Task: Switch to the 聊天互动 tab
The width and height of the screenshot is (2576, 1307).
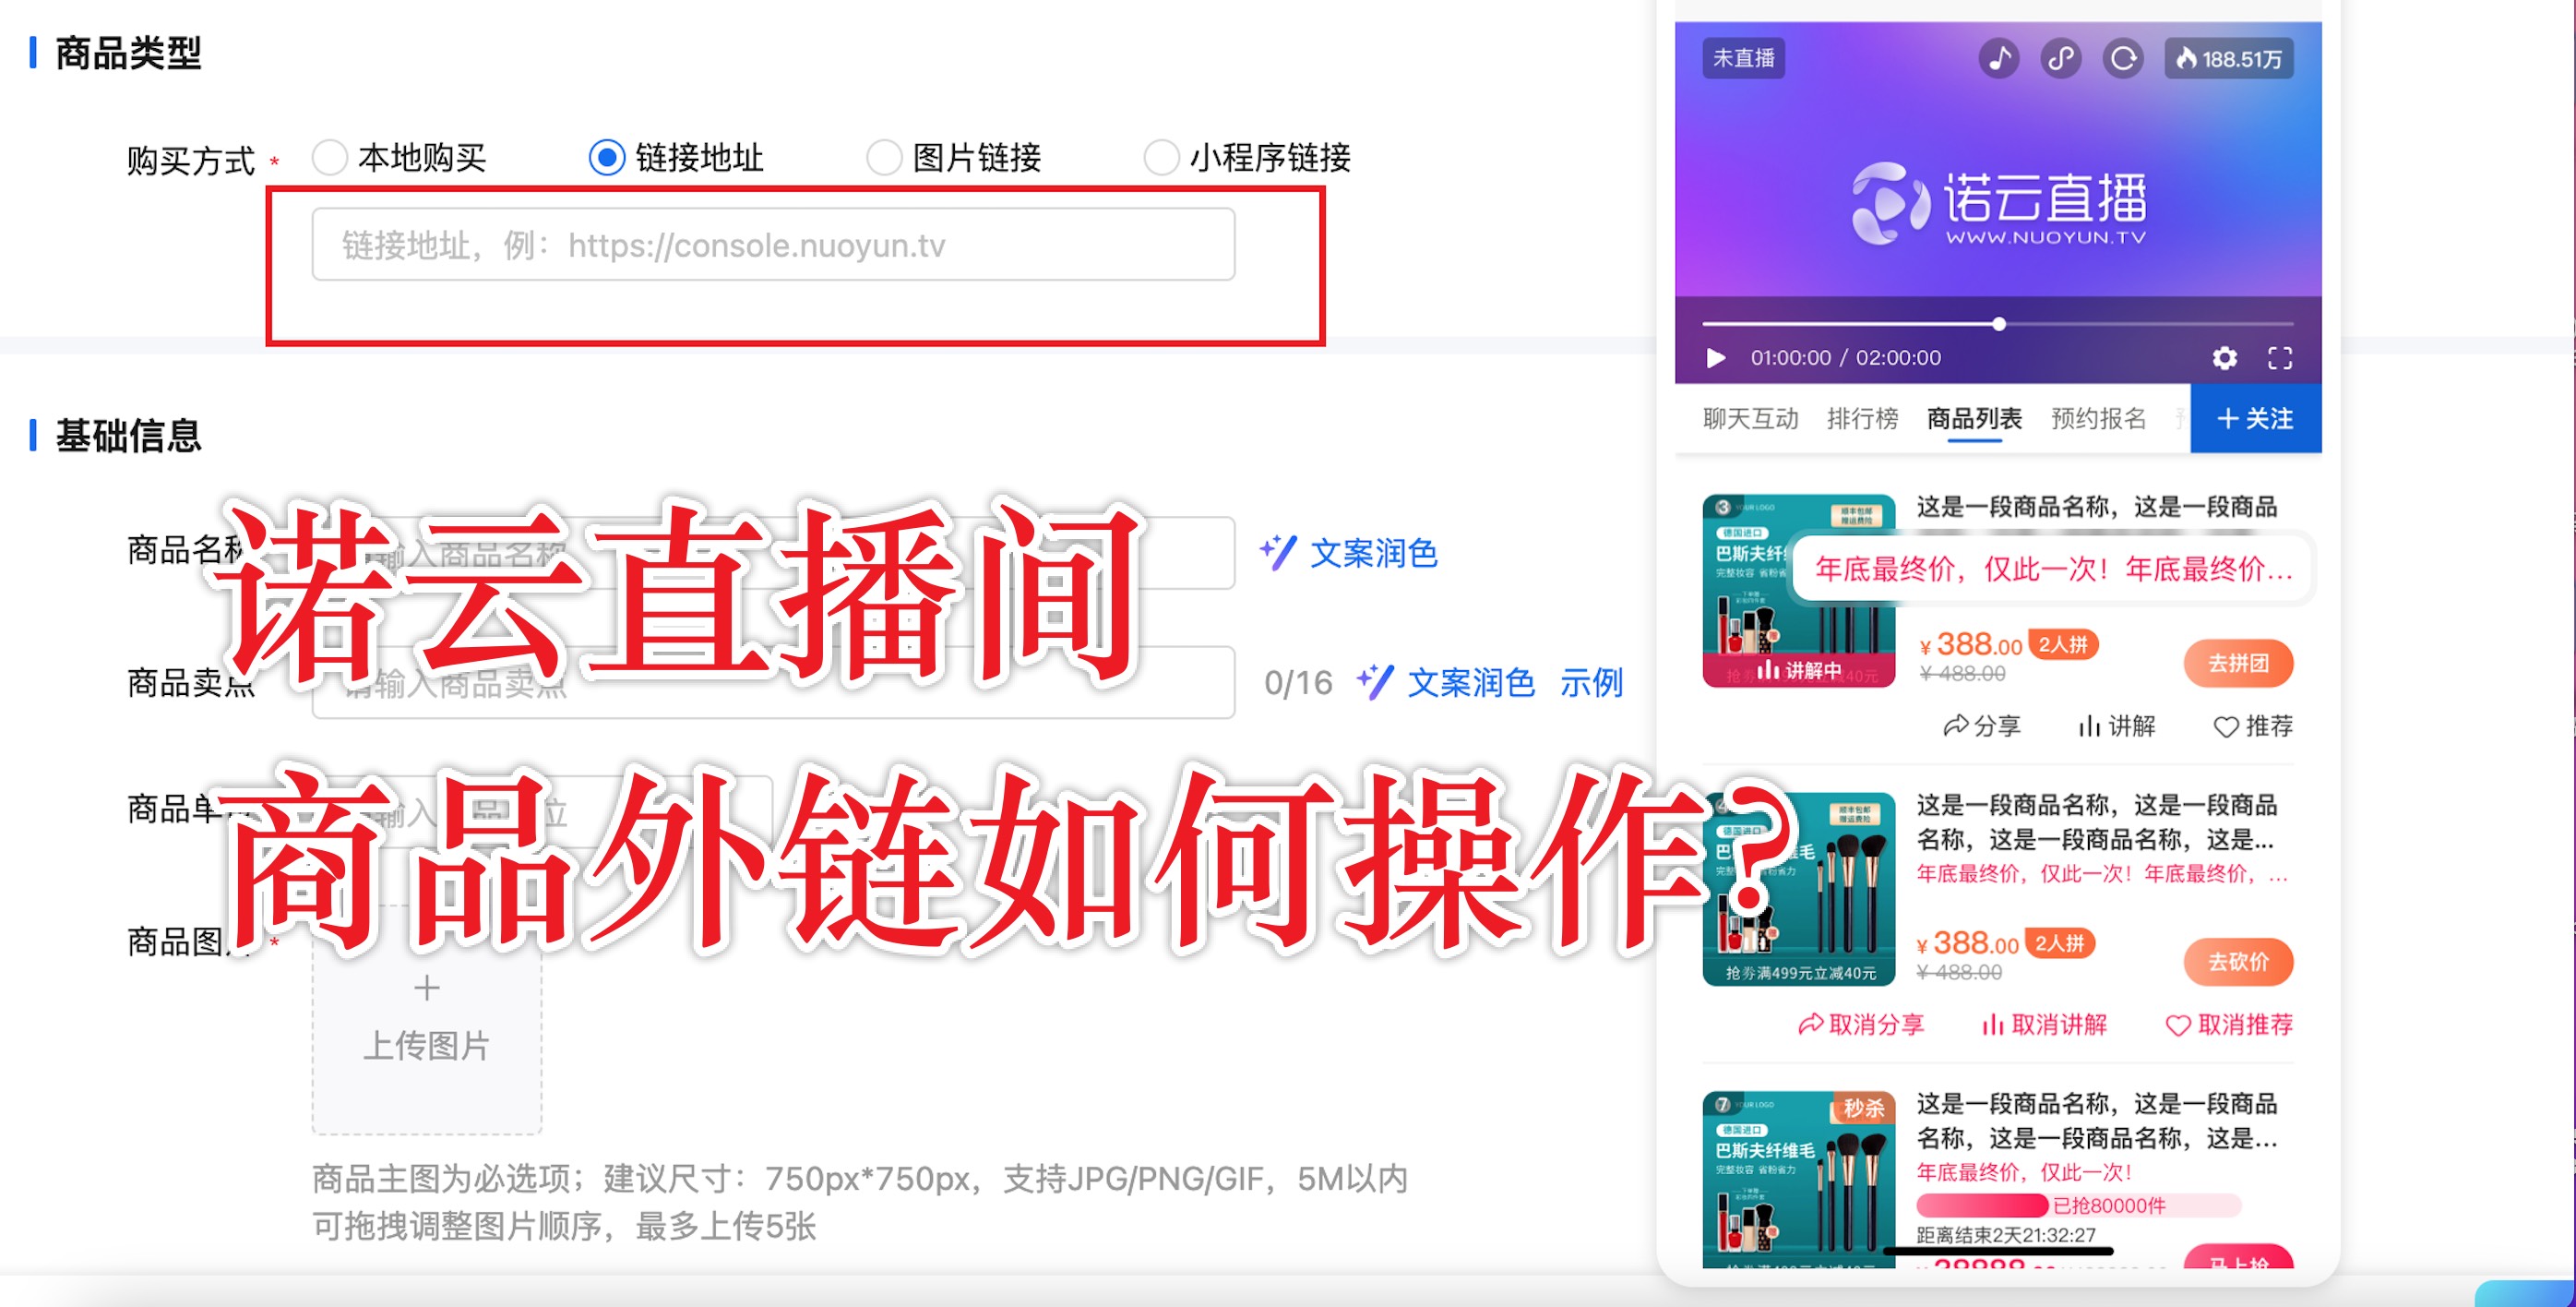Action: pos(1750,417)
